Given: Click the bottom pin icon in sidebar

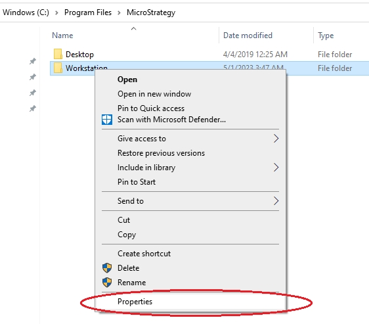Looking at the screenshot, I should point(33,108).
